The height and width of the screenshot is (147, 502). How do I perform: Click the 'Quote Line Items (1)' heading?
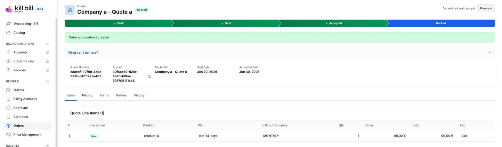tap(87, 113)
